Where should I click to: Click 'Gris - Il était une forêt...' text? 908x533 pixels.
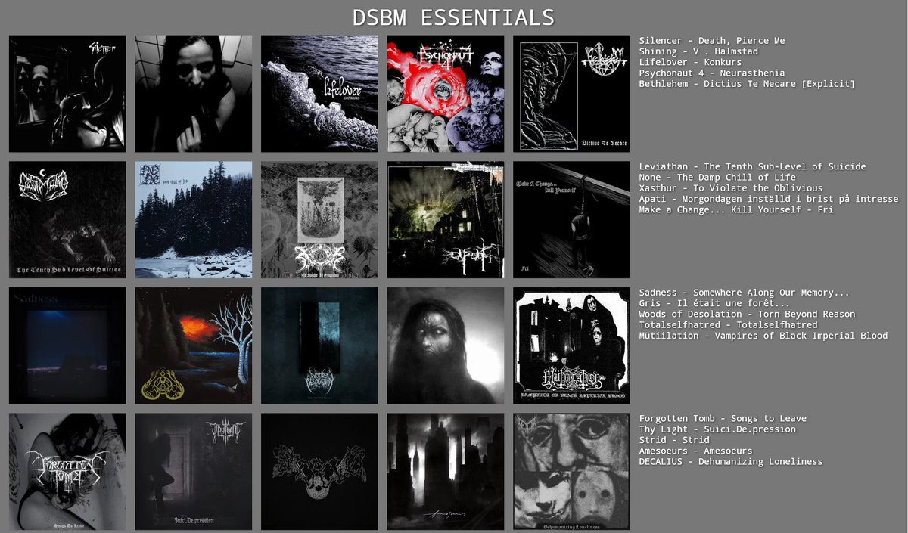pos(714,303)
